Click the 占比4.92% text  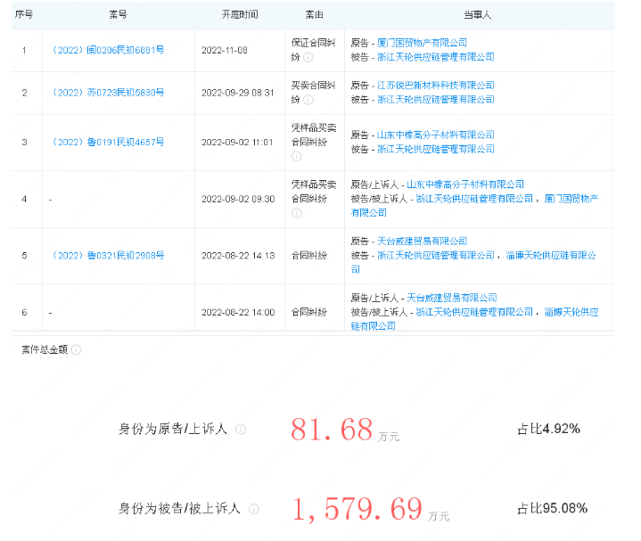pyautogui.click(x=548, y=429)
